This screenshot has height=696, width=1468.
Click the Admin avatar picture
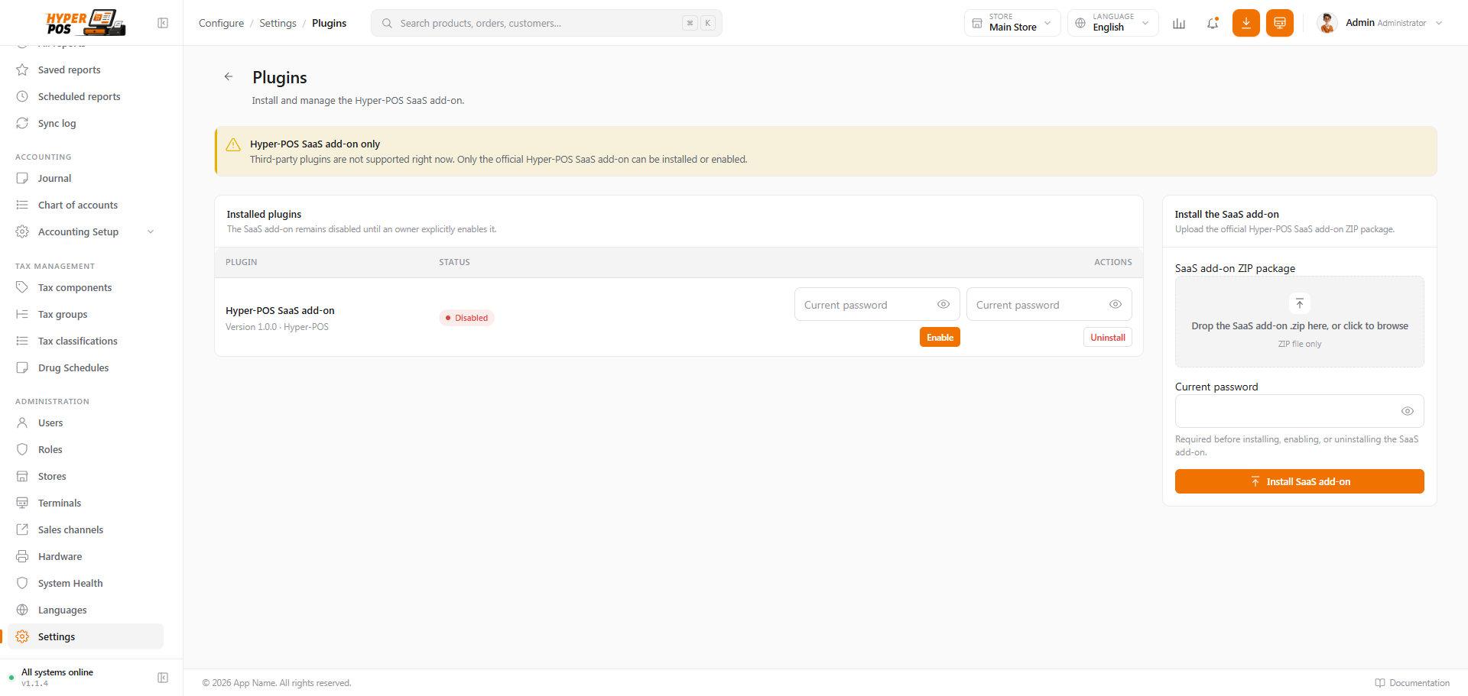(x=1327, y=23)
